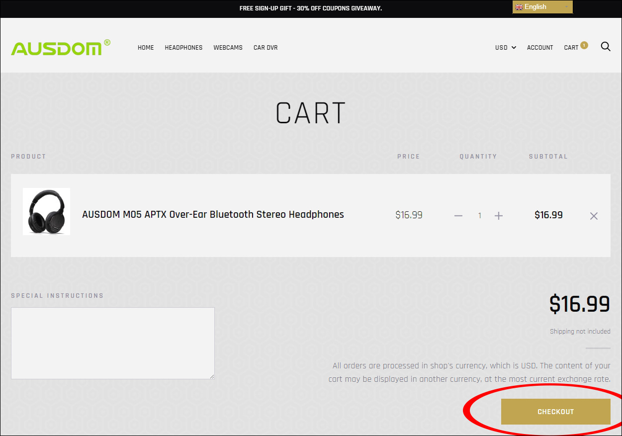Screen dimensions: 622x436
Task: Click the shop currency notice text
Action: [469, 372]
